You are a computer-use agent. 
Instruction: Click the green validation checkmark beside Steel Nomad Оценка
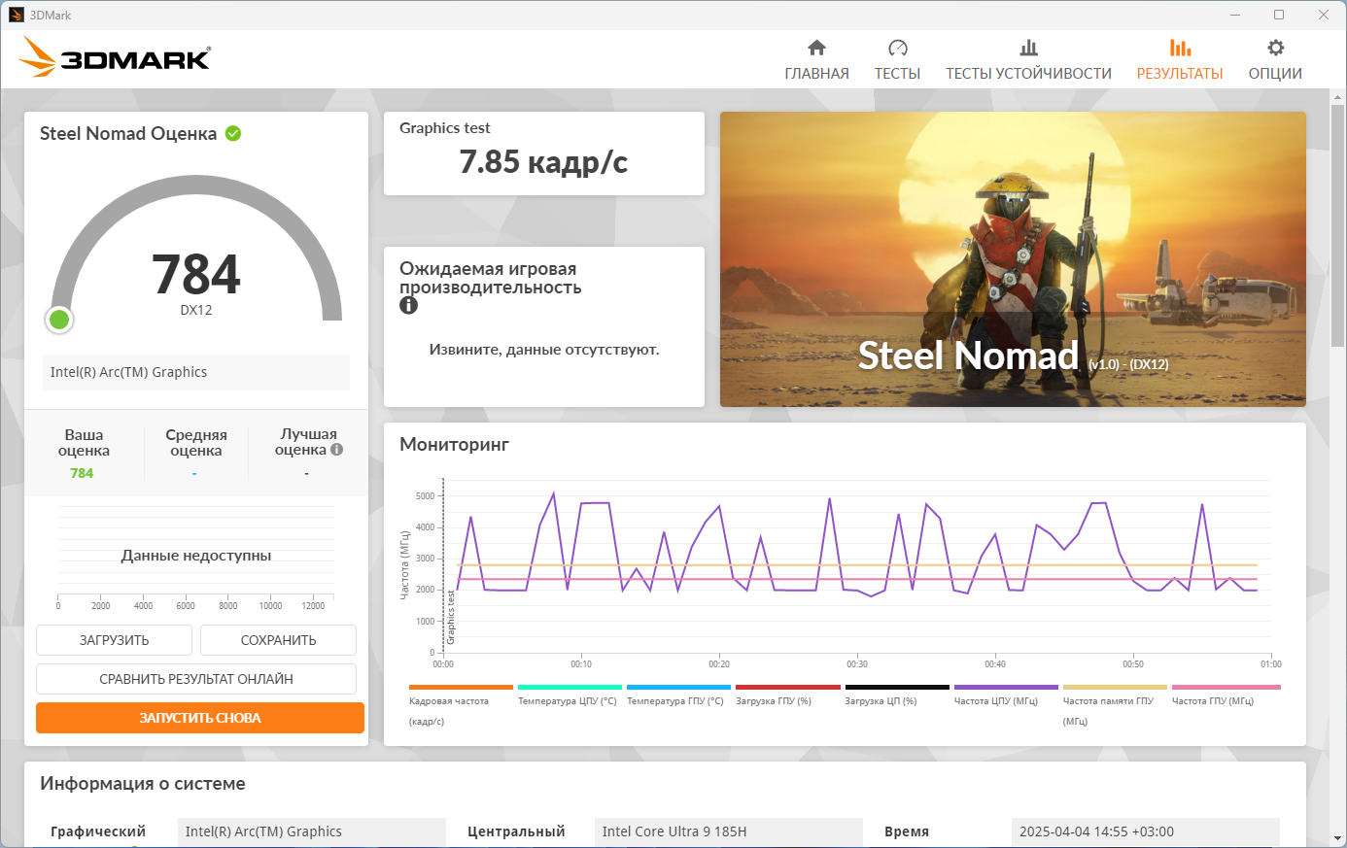tap(233, 133)
